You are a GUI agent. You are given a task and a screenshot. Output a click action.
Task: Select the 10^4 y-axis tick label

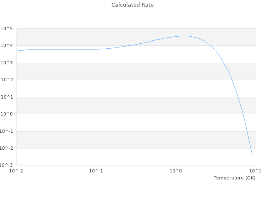tap(7, 46)
